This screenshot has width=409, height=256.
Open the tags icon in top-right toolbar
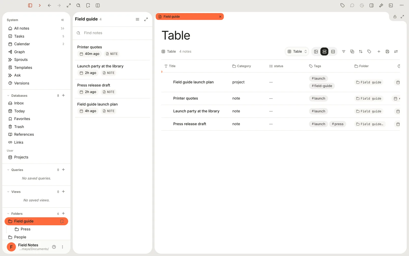tap(343, 5)
